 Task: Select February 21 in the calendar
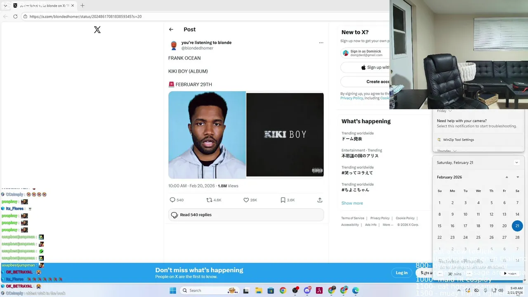pyautogui.click(x=517, y=226)
